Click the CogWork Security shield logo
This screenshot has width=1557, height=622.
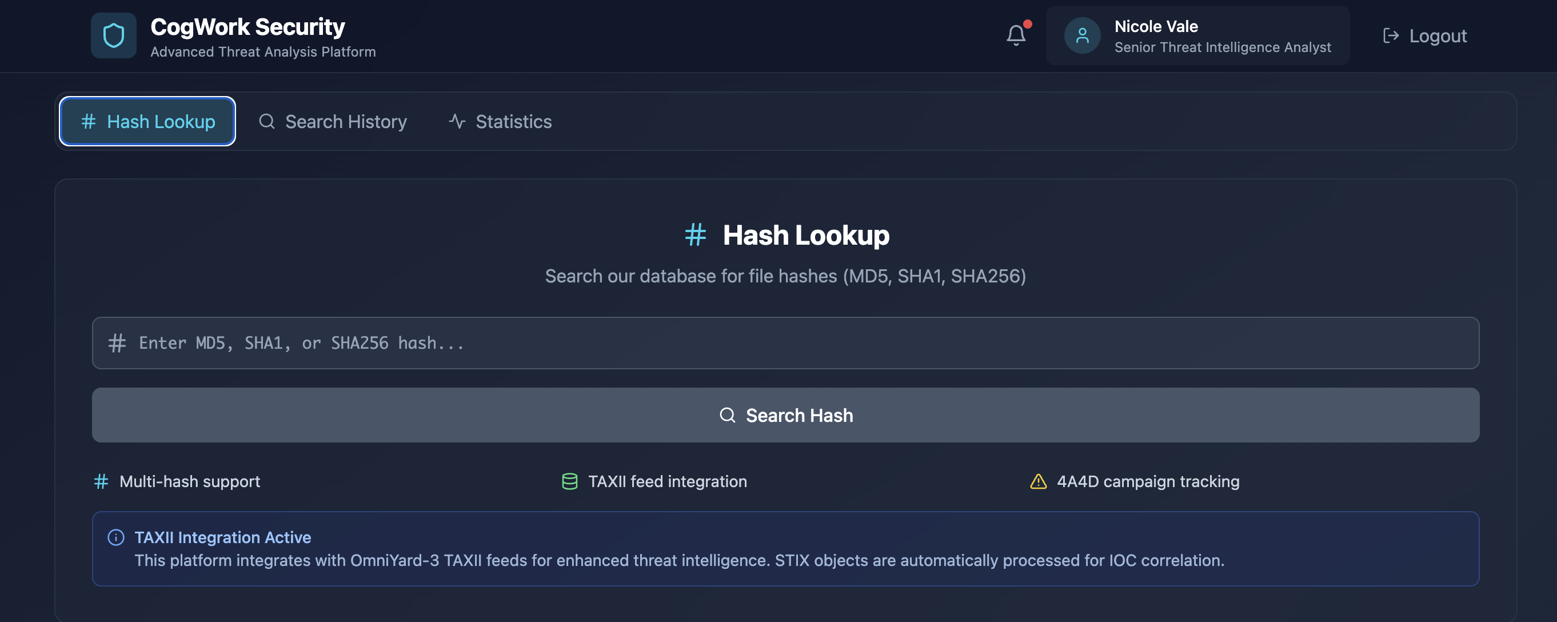coord(114,35)
